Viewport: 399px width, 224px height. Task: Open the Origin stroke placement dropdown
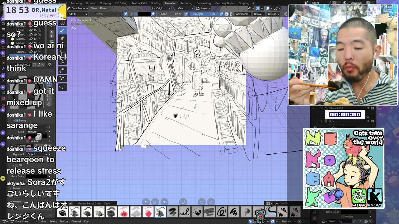tap(161, 8)
